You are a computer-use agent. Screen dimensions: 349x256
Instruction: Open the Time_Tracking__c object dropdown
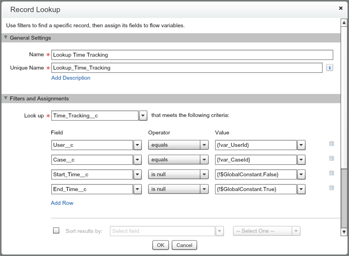(143, 116)
